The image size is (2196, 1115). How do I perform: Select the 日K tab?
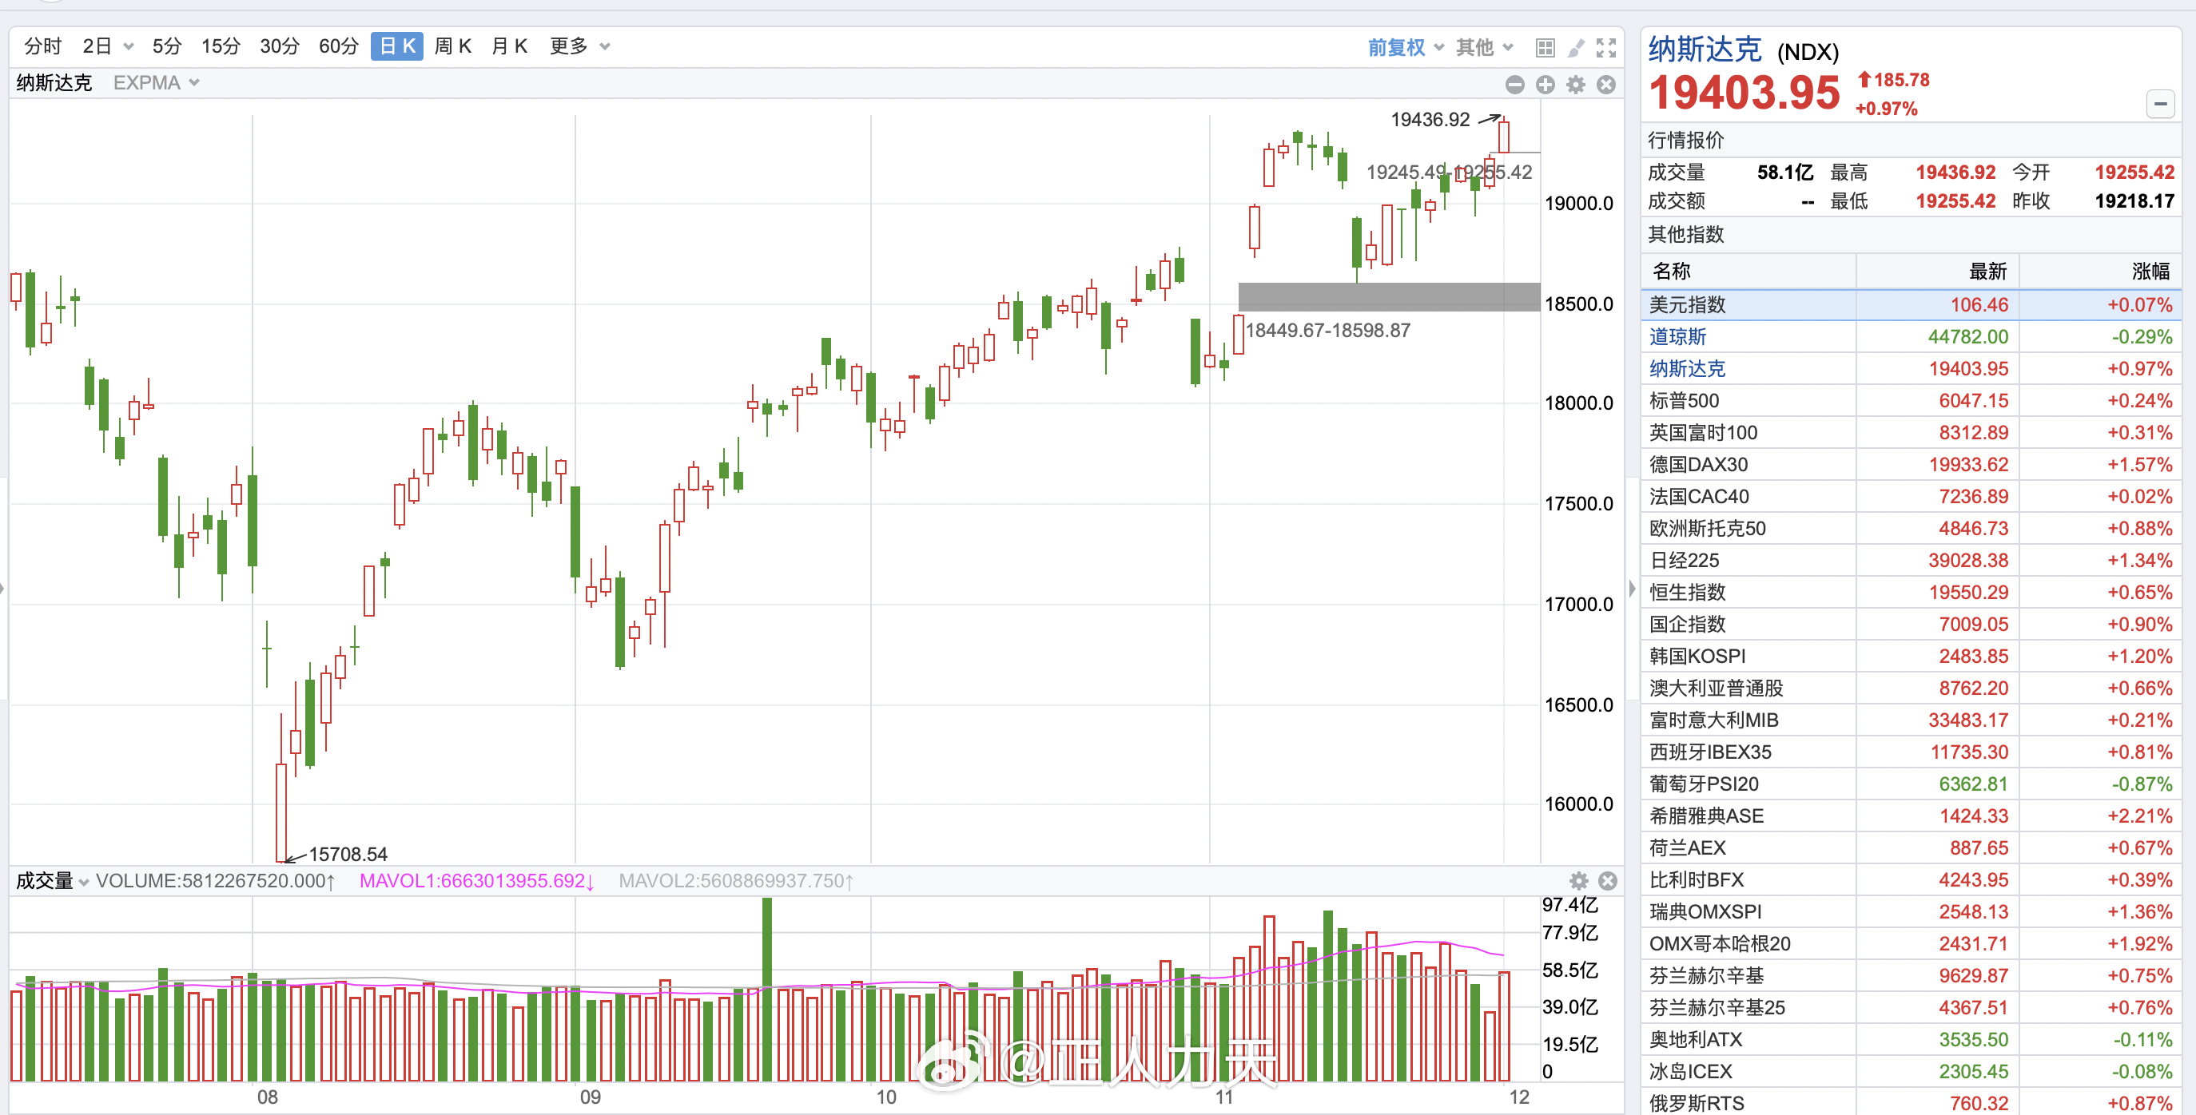coord(397,46)
